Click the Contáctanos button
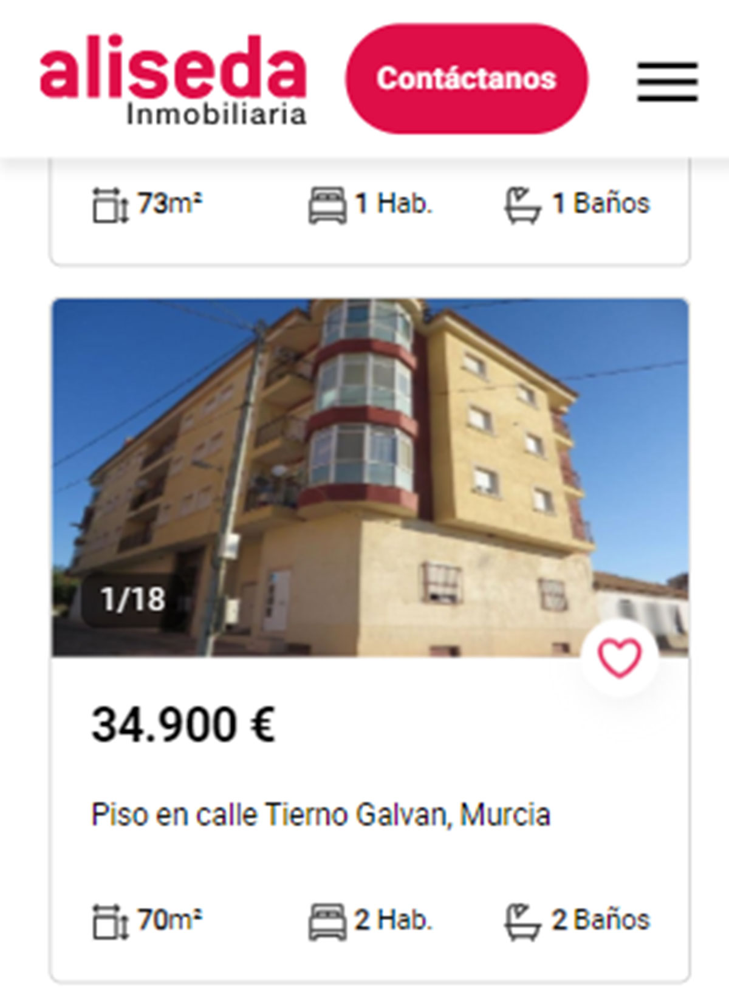This screenshot has width=729, height=995. point(467,78)
